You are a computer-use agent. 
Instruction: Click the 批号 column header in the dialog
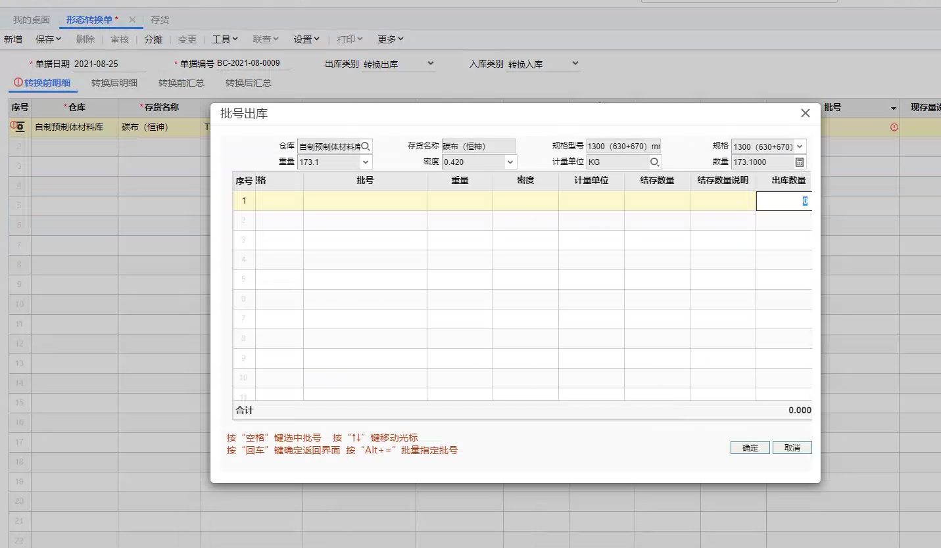coord(365,180)
